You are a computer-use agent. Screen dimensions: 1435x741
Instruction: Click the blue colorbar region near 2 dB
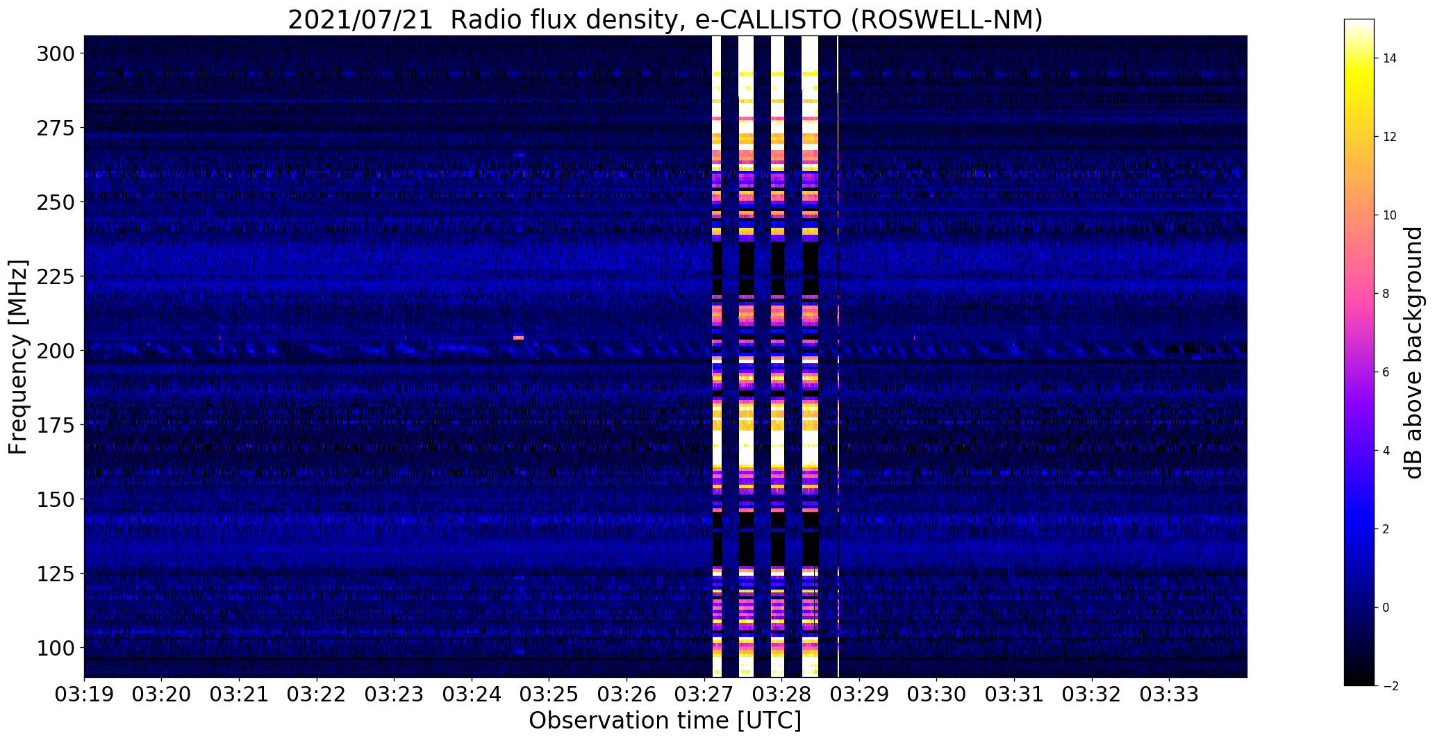1359,529
